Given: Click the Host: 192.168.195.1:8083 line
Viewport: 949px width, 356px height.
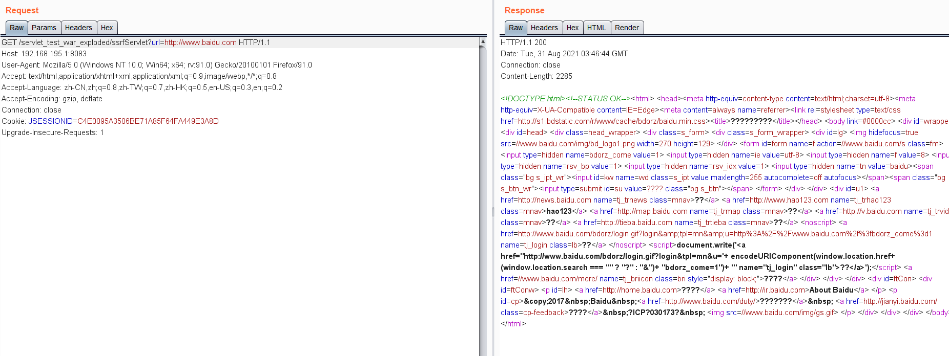Looking at the screenshot, I should coord(44,54).
